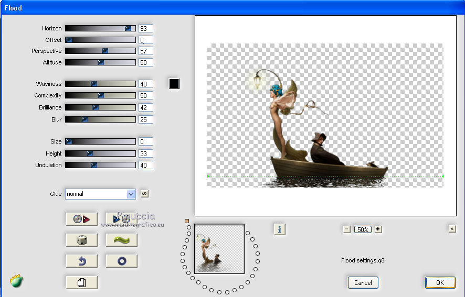
Task: Randomize settings with the dice button
Action: pyautogui.click(x=81, y=240)
